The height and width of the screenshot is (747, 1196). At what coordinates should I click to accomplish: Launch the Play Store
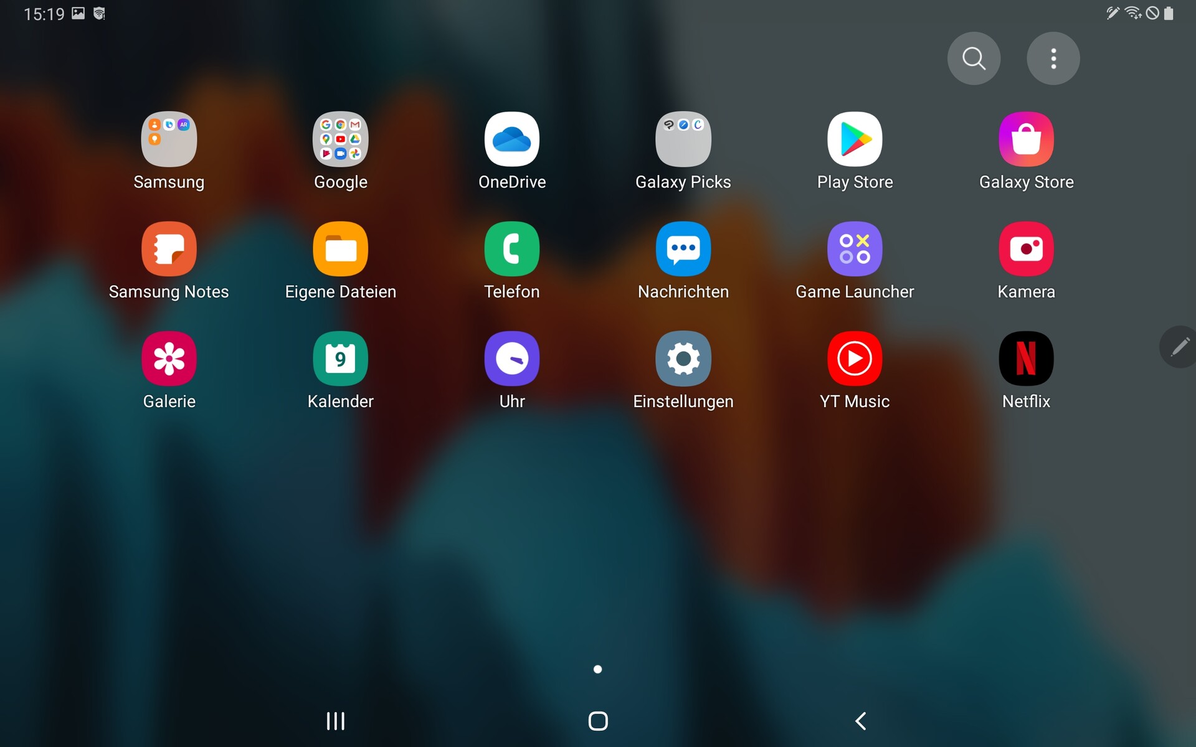click(x=854, y=139)
